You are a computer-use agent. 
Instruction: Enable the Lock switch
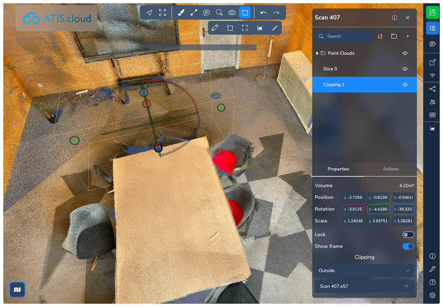tap(408, 234)
